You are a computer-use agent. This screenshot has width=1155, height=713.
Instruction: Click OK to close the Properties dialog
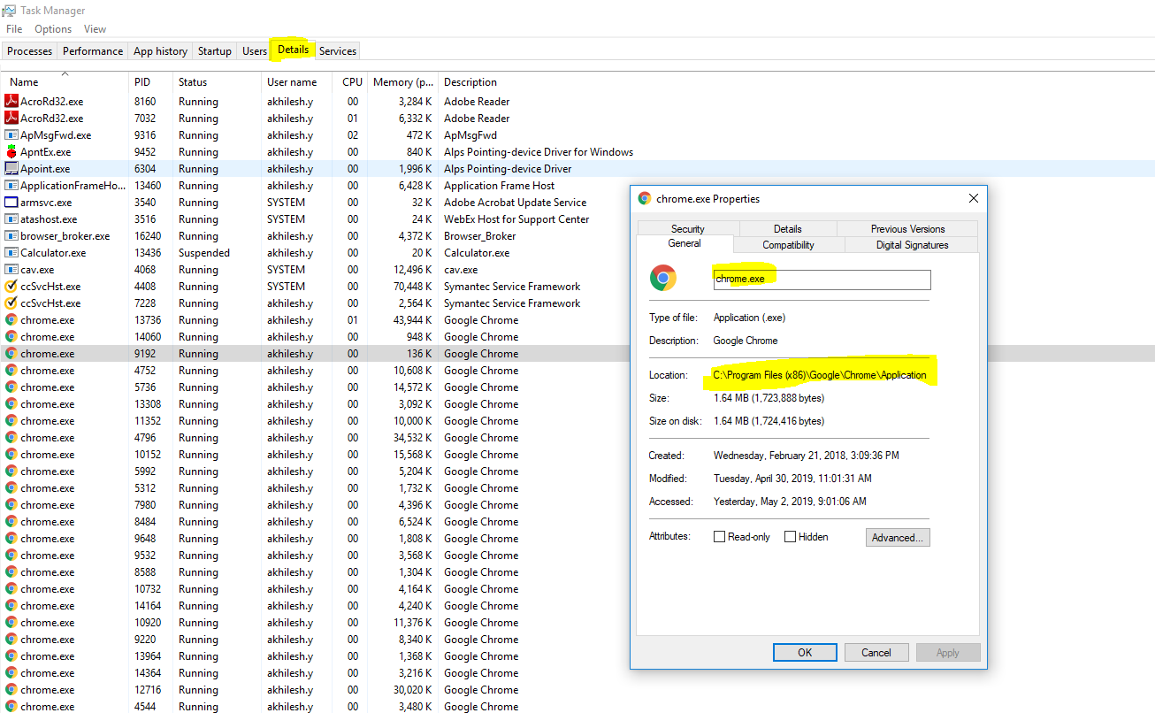click(x=804, y=652)
